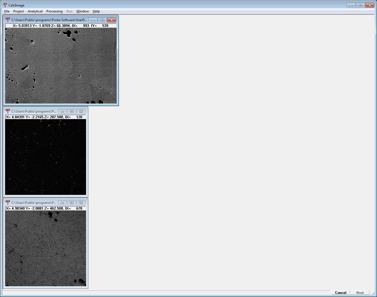Maximize the topmost image window
The image size is (377, 297).
102,20
